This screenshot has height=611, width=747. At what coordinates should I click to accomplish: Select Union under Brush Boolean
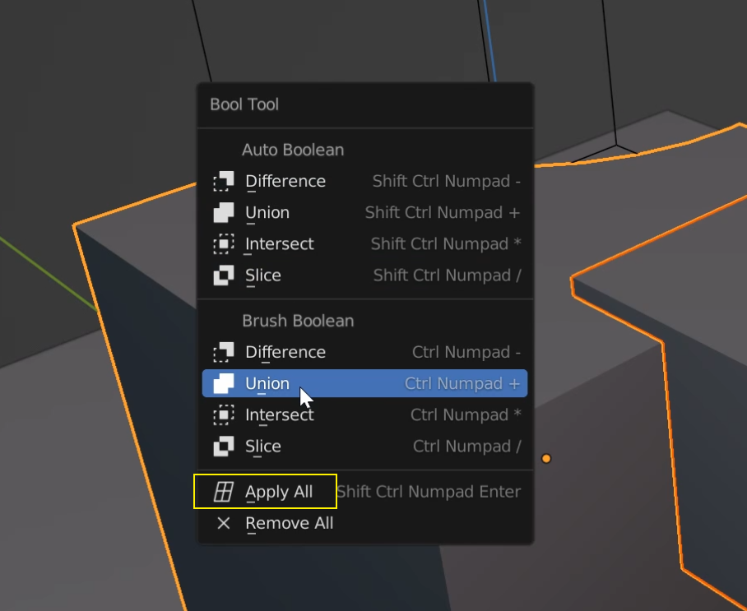[365, 383]
